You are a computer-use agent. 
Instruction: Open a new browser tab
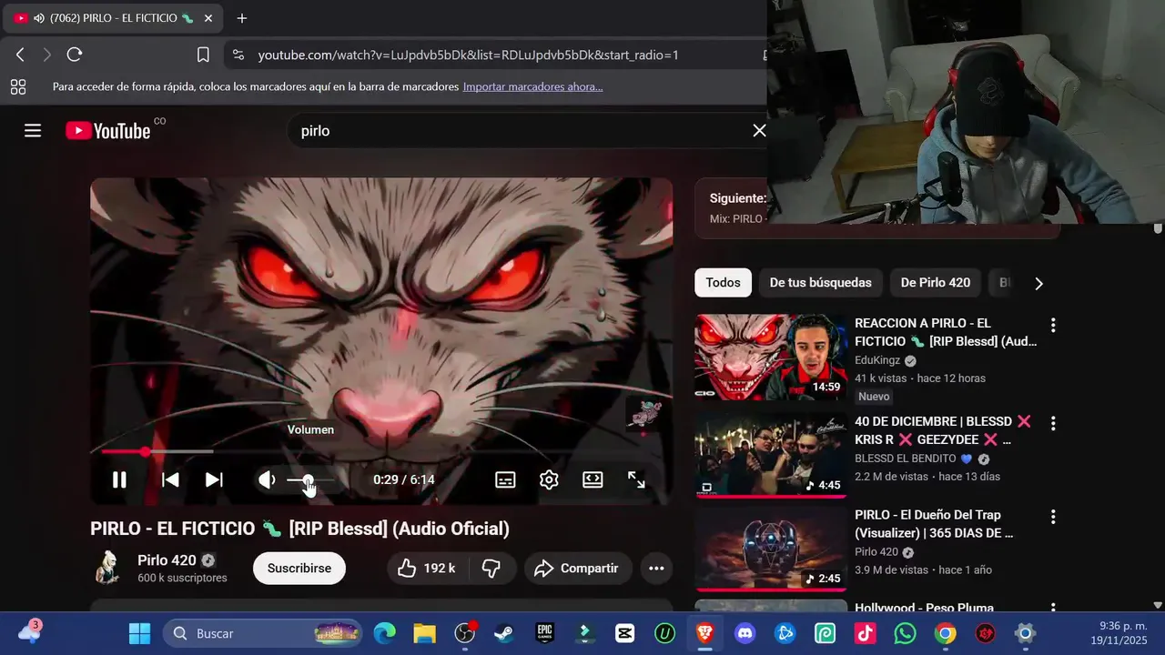tap(241, 18)
